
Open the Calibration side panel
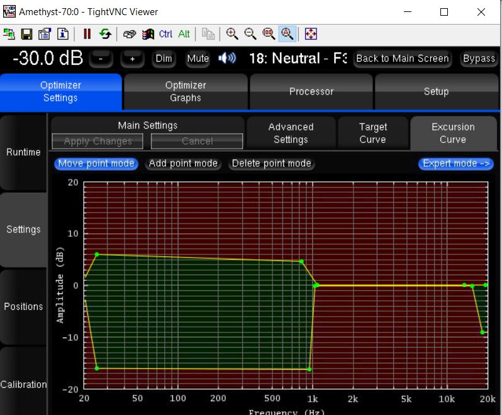pos(23,384)
